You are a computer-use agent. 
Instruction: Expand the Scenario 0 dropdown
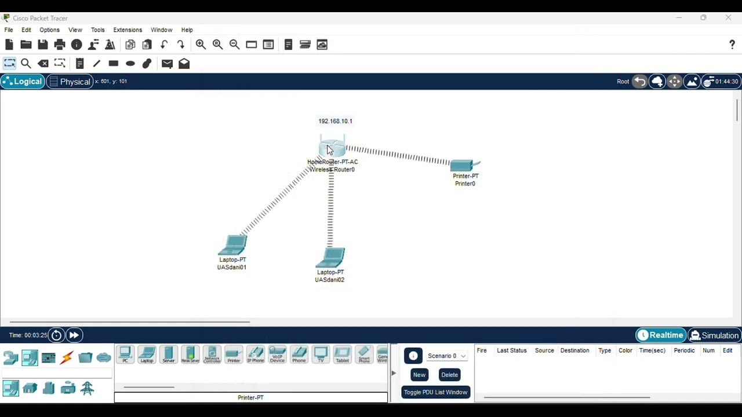pyautogui.click(x=446, y=356)
